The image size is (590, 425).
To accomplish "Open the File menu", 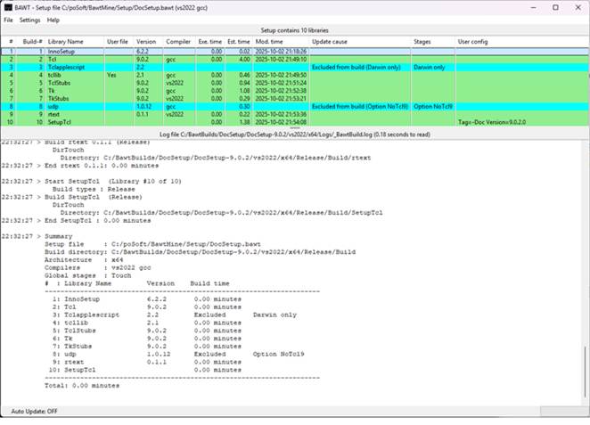I will 9,20.
